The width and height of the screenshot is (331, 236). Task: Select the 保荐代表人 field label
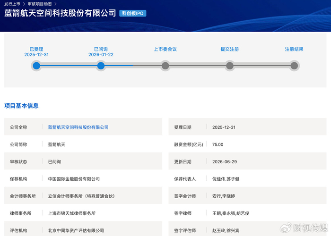click(x=185, y=179)
